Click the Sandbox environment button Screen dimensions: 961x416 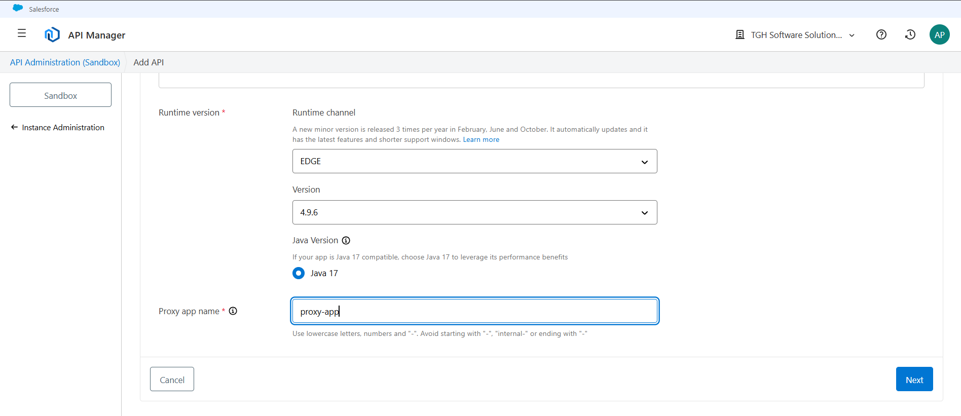click(x=60, y=95)
